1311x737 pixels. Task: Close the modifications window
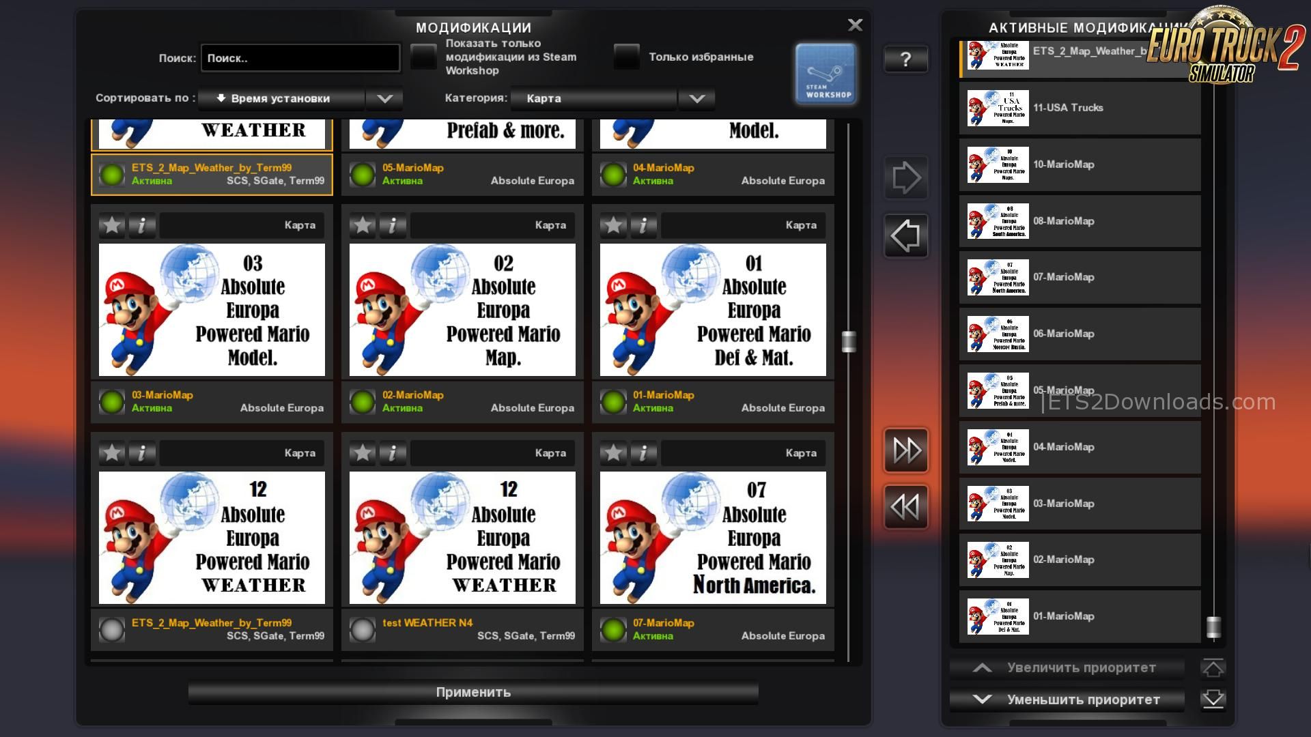click(x=855, y=25)
